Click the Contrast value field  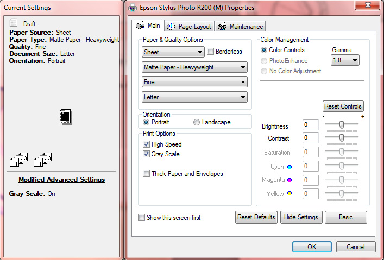pos(311,138)
